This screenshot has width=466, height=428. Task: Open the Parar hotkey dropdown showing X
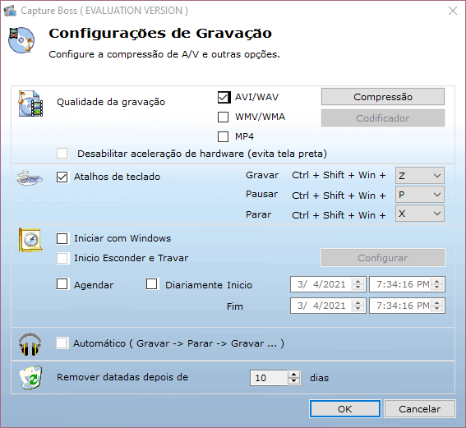pos(420,214)
